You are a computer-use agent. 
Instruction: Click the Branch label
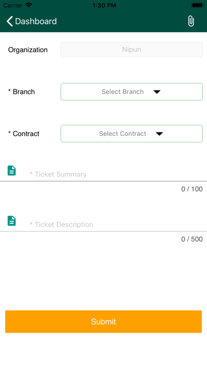point(21,92)
